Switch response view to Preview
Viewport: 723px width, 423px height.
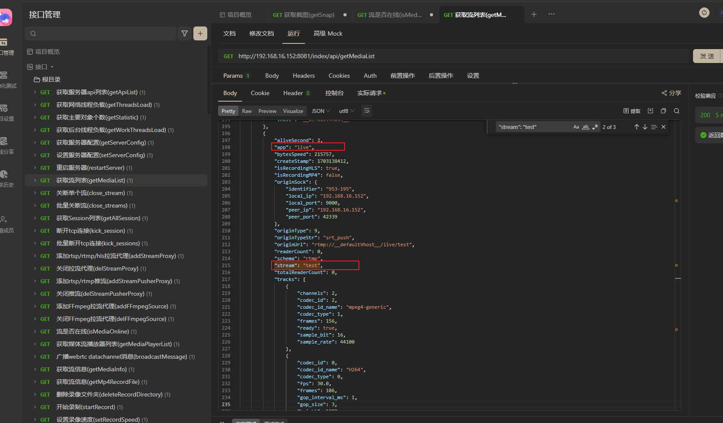pos(267,111)
